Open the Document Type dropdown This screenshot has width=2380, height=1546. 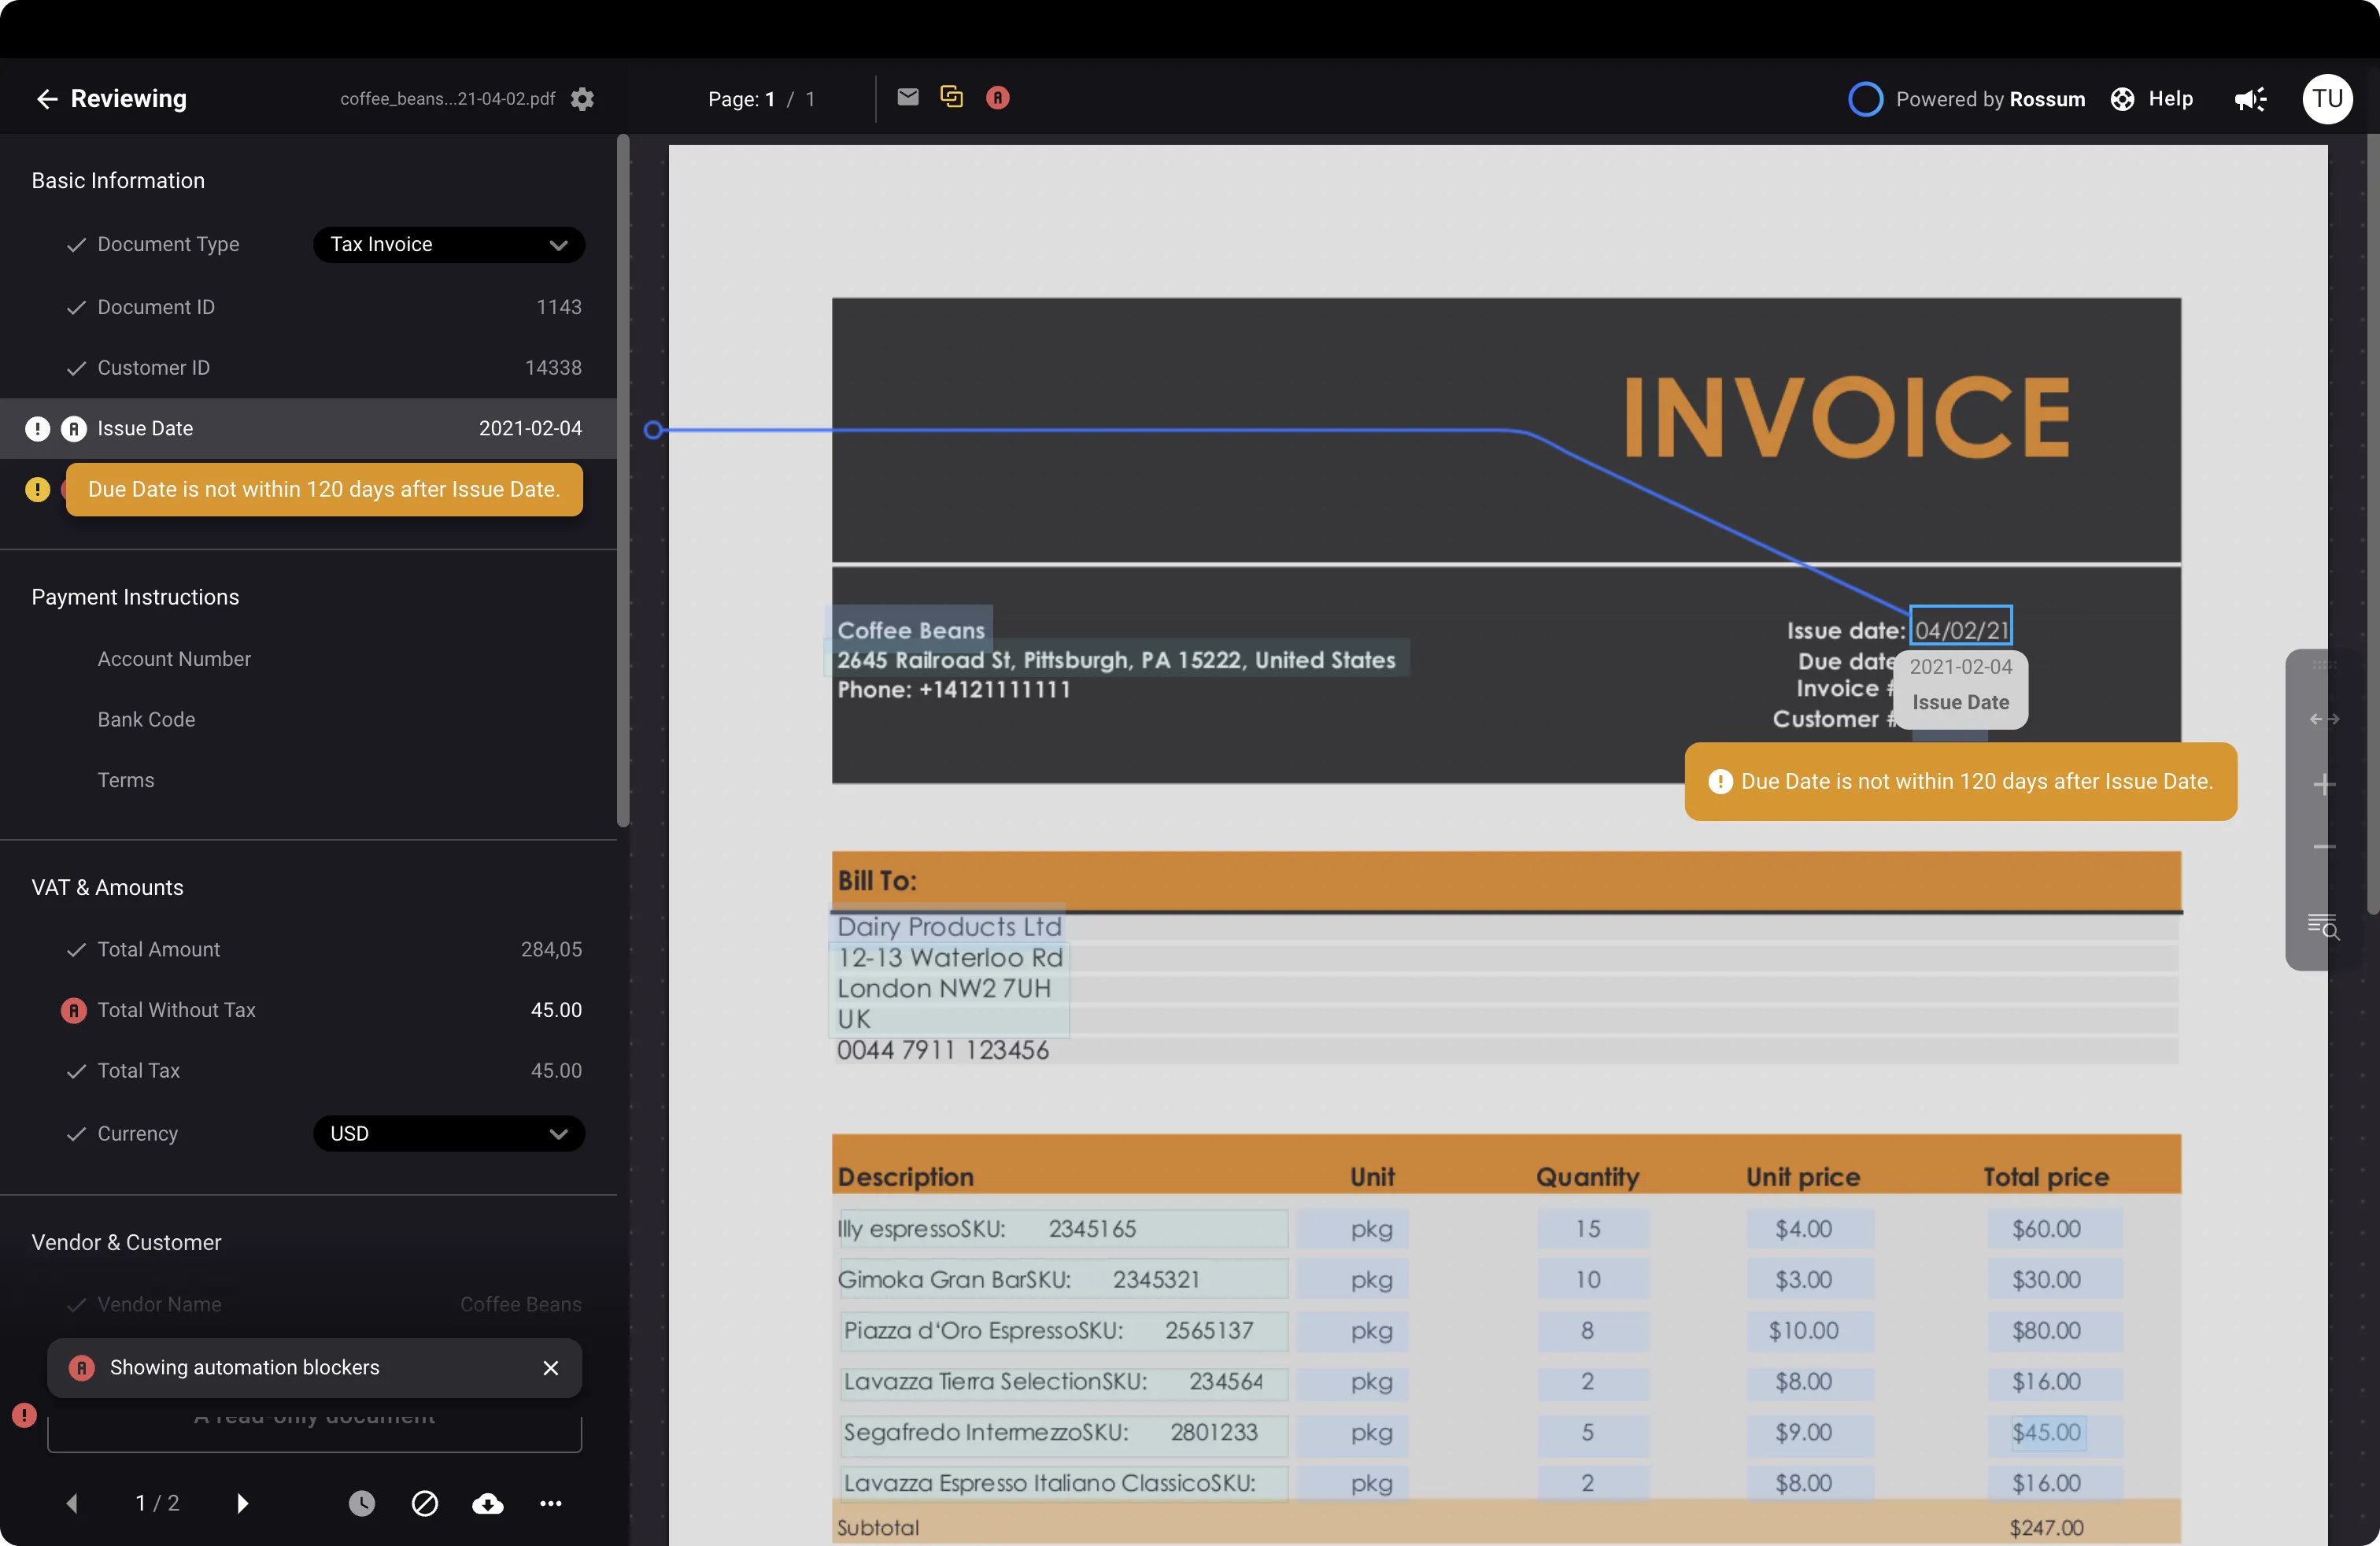[448, 244]
